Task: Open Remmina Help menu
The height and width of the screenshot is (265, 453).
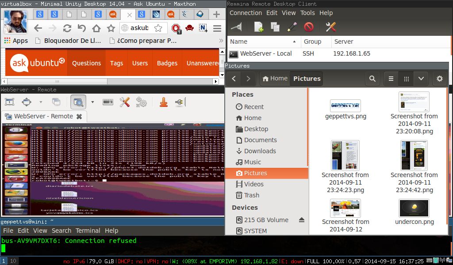Action: [326, 13]
